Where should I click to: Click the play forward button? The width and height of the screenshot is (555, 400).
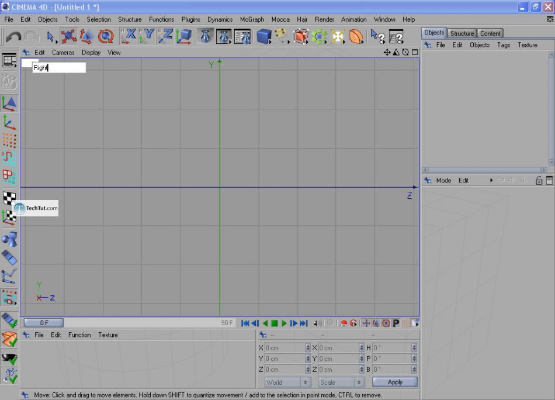284,323
